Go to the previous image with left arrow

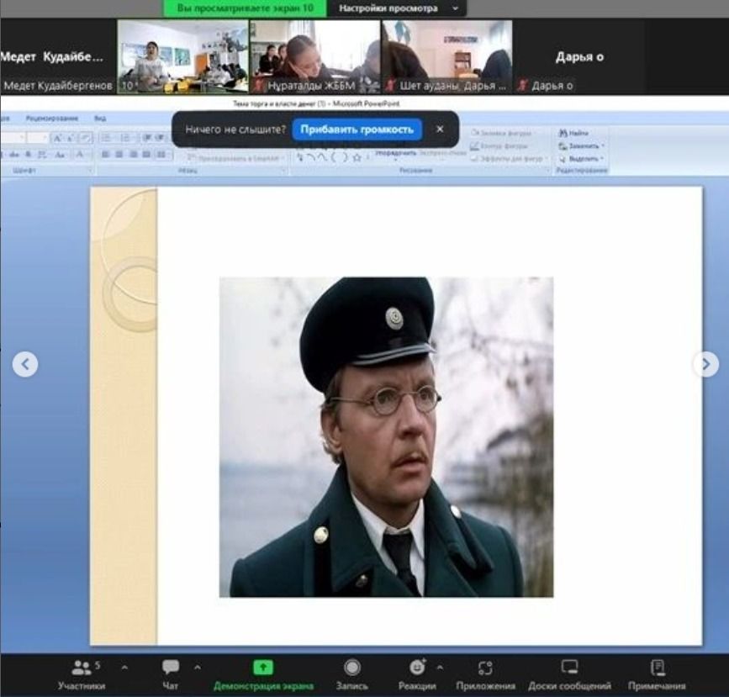pyautogui.click(x=25, y=364)
